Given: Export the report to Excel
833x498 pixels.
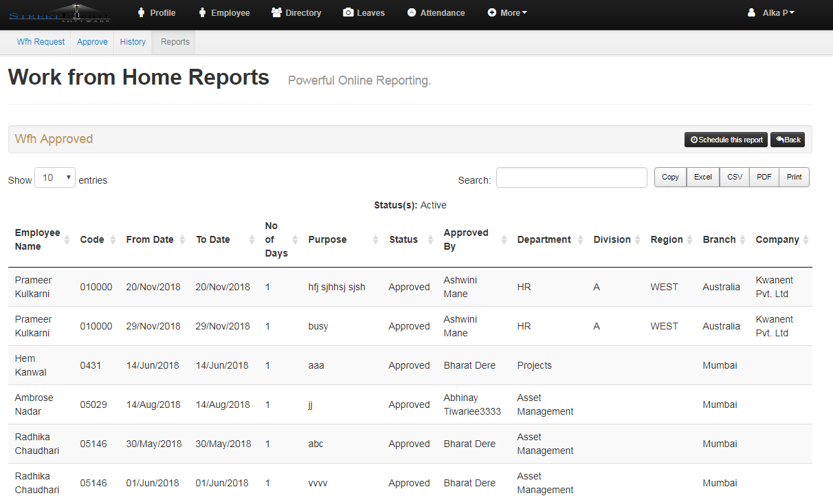Looking at the screenshot, I should (x=702, y=177).
